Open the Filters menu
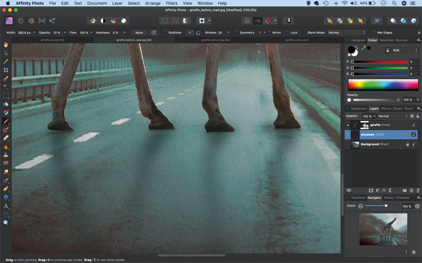 coord(171,3)
